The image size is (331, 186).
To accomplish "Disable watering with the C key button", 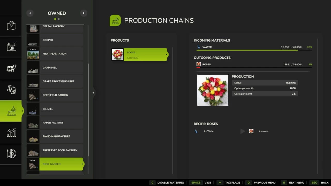I will tap(167, 183).
